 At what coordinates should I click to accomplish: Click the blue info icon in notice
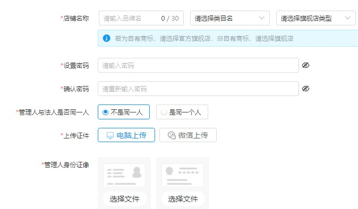(106, 38)
